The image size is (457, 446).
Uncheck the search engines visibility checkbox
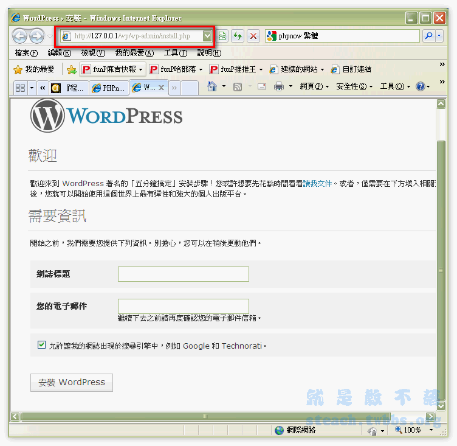[41, 345]
